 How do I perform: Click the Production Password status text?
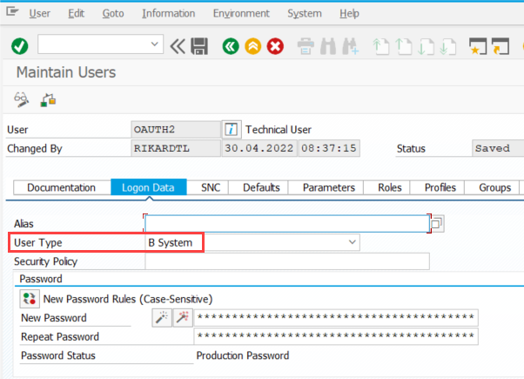(x=243, y=355)
